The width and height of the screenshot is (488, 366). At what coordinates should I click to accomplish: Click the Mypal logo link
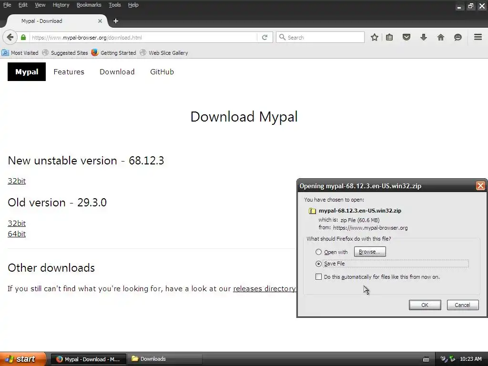pos(27,71)
